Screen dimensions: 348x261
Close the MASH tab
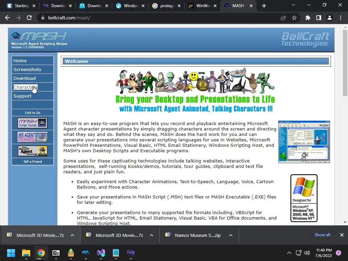point(251,6)
